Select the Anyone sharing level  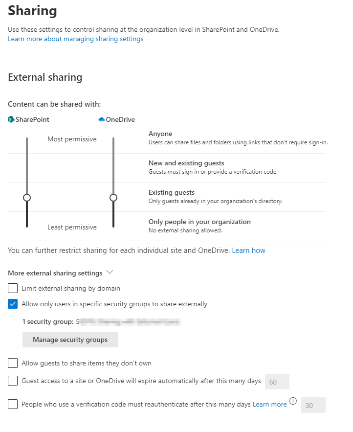coord(160,134)
